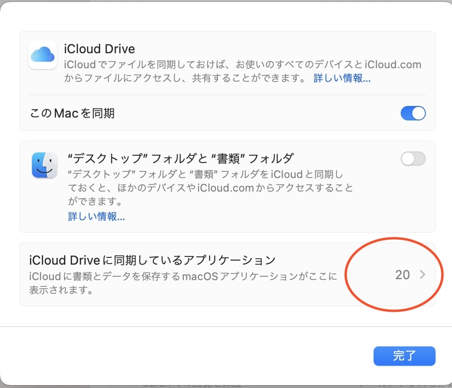
Task: Click description text starting 'iCloudでファイルを同期しておけば'
Action: pyautogui.click(x=243, y=71)
